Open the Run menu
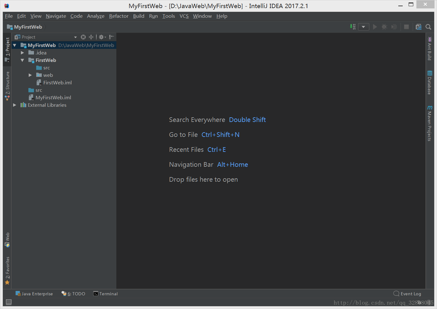This screenshot has height=309, width=437. pos(153,16)
